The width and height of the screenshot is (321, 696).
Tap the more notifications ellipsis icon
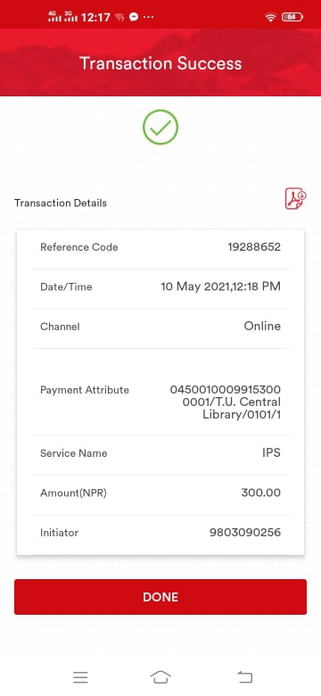tap(149, 17)
